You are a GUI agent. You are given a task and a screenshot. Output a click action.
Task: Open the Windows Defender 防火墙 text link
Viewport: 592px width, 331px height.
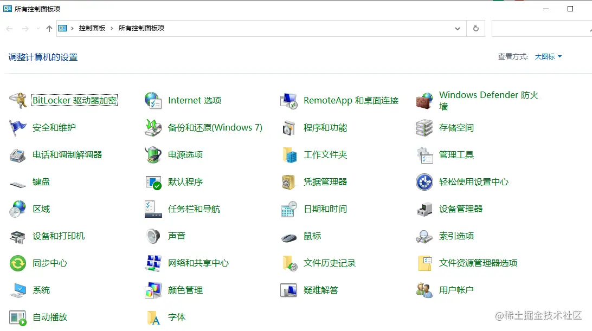click(x=488, y=100)
